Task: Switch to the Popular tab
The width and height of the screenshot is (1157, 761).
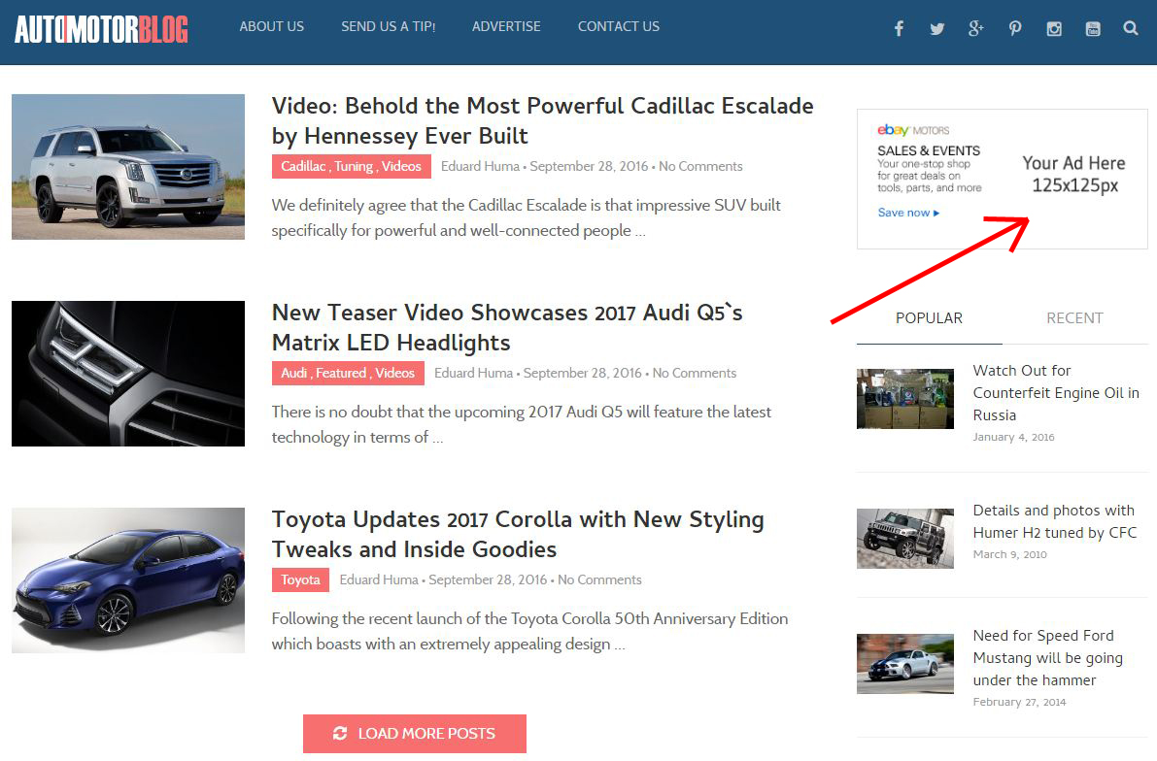Action: pyautogui.click(x=929, y=317)
